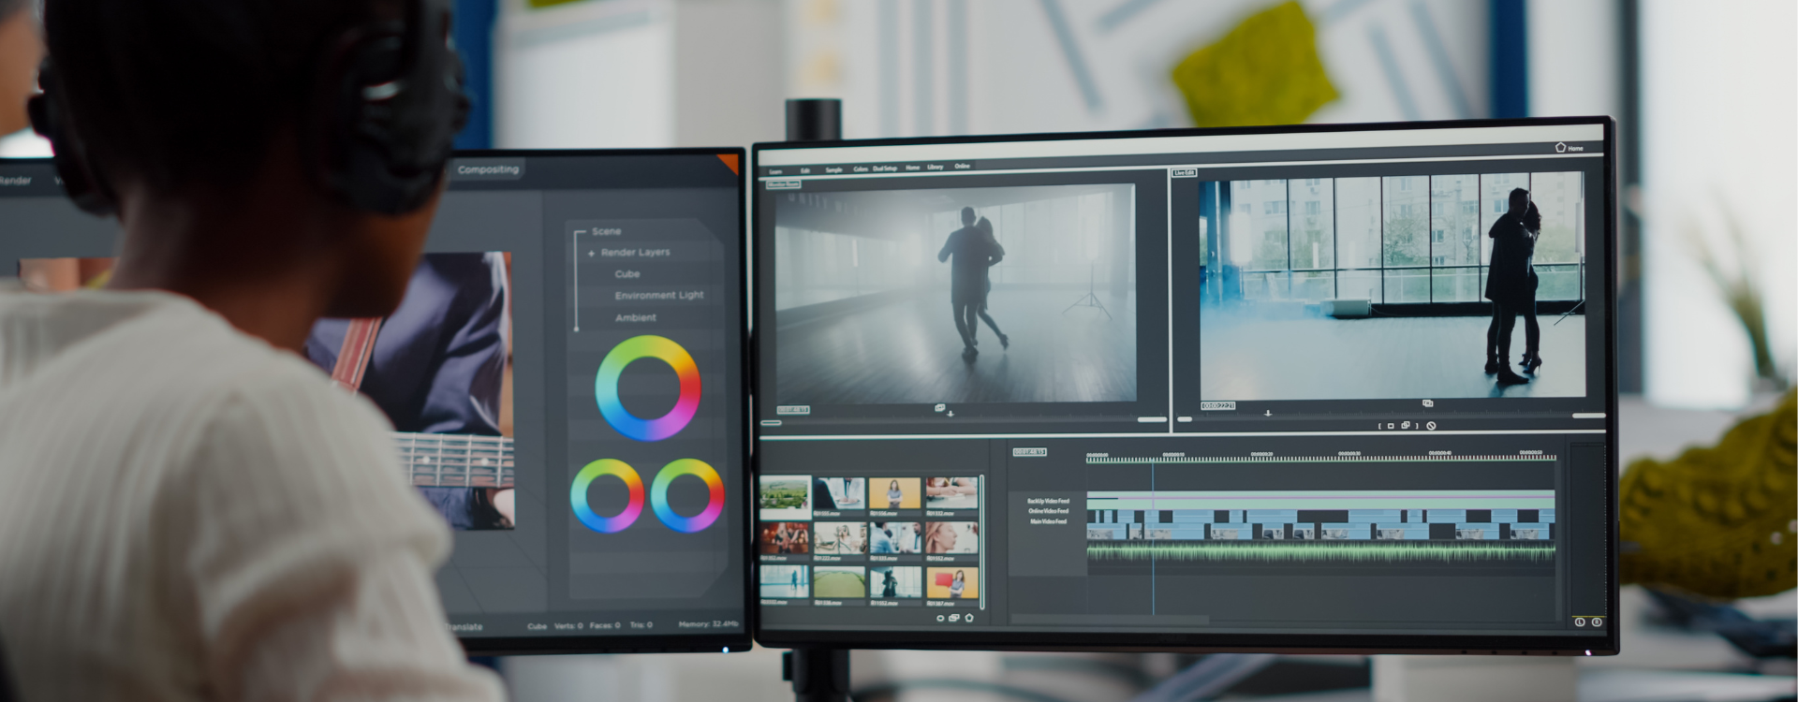Select the Main Video Feed track label

[x=1048, y=521]
